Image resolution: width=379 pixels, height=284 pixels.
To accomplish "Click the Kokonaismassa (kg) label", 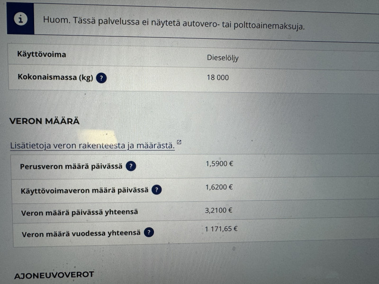I will [55, 77].
